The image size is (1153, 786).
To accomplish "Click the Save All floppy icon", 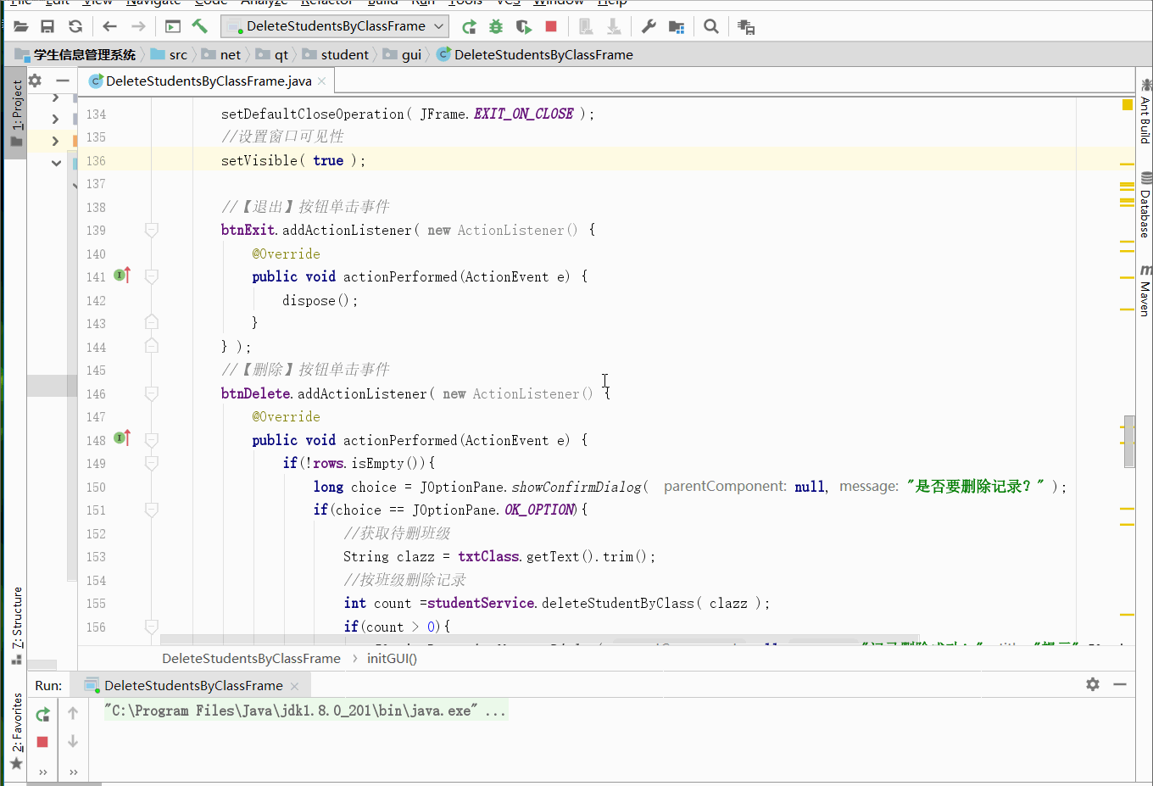I will pos(47,26).
